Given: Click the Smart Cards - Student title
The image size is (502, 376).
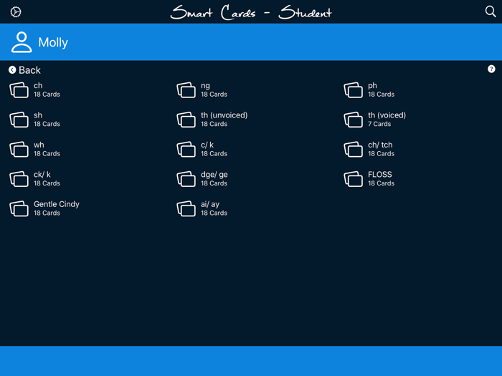Looking at the screenshot, I should coord(251,12).
